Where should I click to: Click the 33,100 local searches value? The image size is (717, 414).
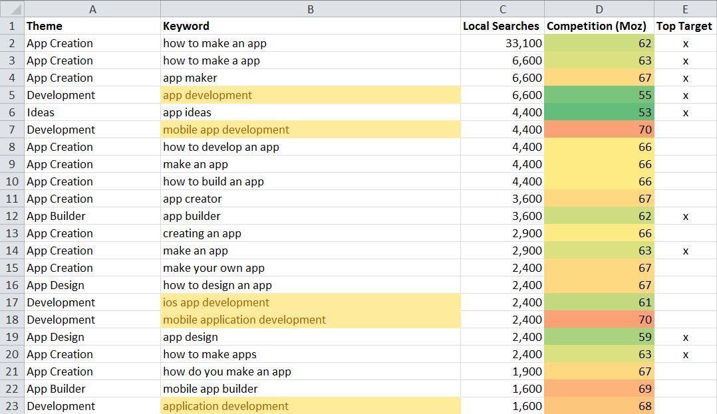tap(503, 43)
